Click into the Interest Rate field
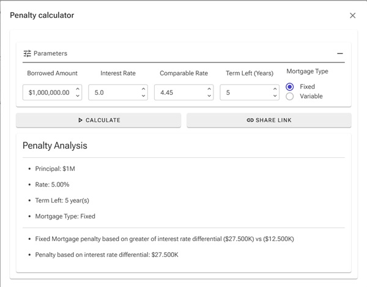Image resolution: width=367 pixels, height=287 pixels. [x=113, y=92]
